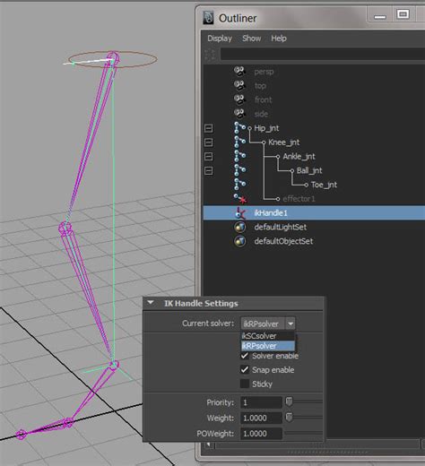The height and width of the screenshot is (466, 425).
Task: Click the Knee_jnt joint icon
Action: (239, 142)
